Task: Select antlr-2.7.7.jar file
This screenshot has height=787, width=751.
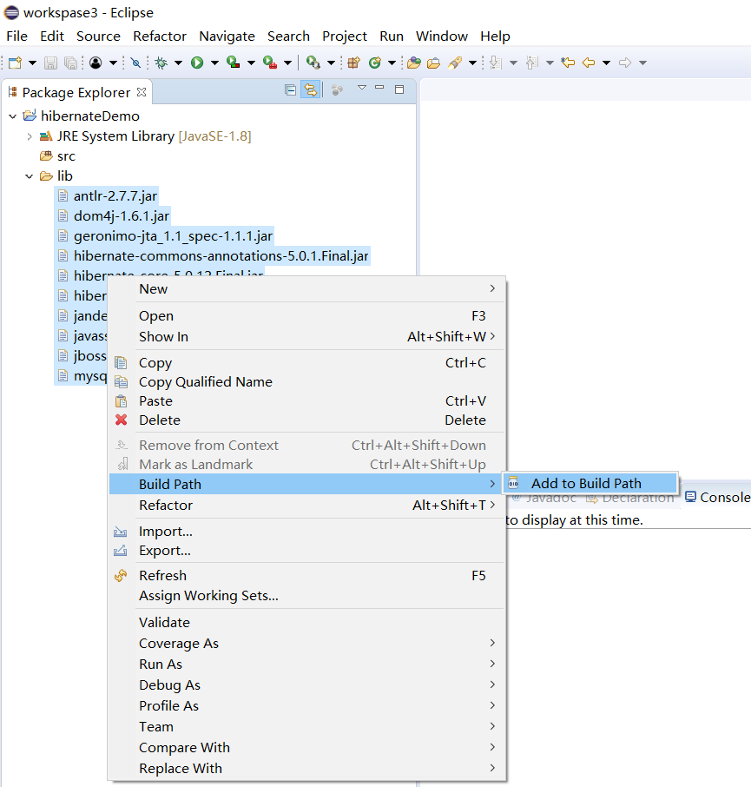Action: coord(115,195)
